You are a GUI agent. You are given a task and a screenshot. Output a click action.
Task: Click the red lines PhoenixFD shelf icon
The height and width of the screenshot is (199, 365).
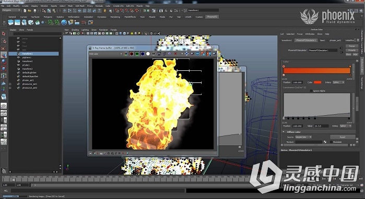pos(84,22)
